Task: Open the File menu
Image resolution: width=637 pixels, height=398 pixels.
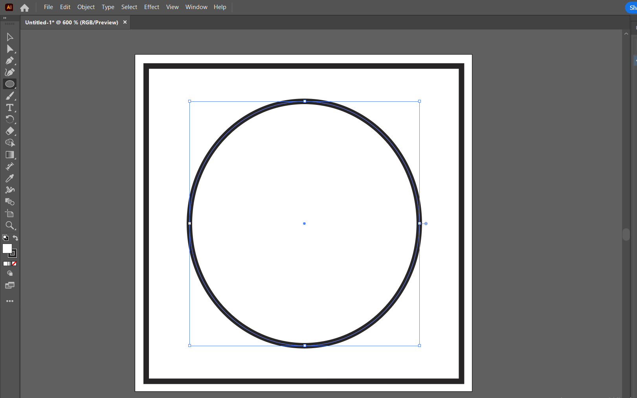Action: (48, 7)
